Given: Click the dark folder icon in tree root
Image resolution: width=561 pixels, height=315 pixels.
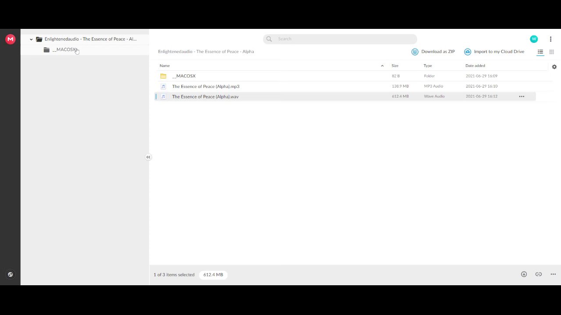Looking at the screenshot, I should coord(39,39).
